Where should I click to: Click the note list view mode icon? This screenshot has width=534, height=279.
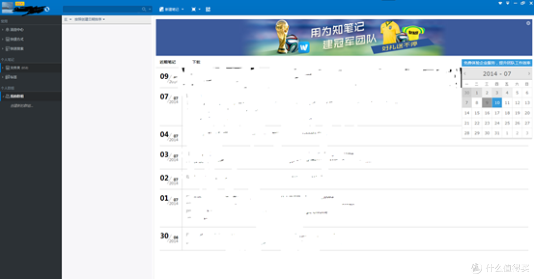coord(66,19)
